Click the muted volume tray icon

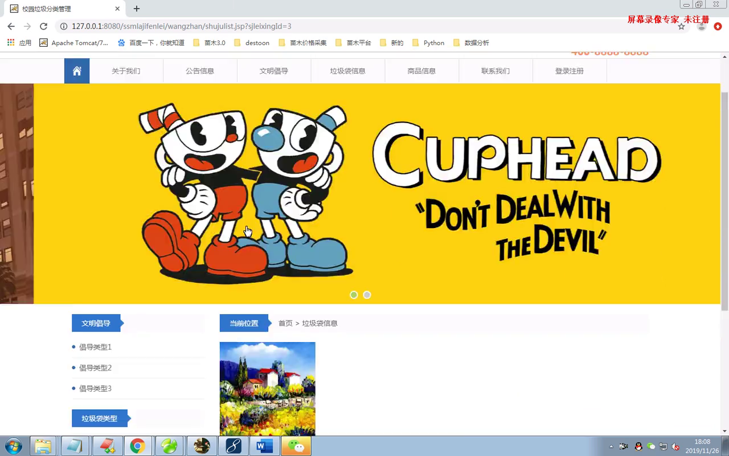pyautogui.click(x=675, y=446)
